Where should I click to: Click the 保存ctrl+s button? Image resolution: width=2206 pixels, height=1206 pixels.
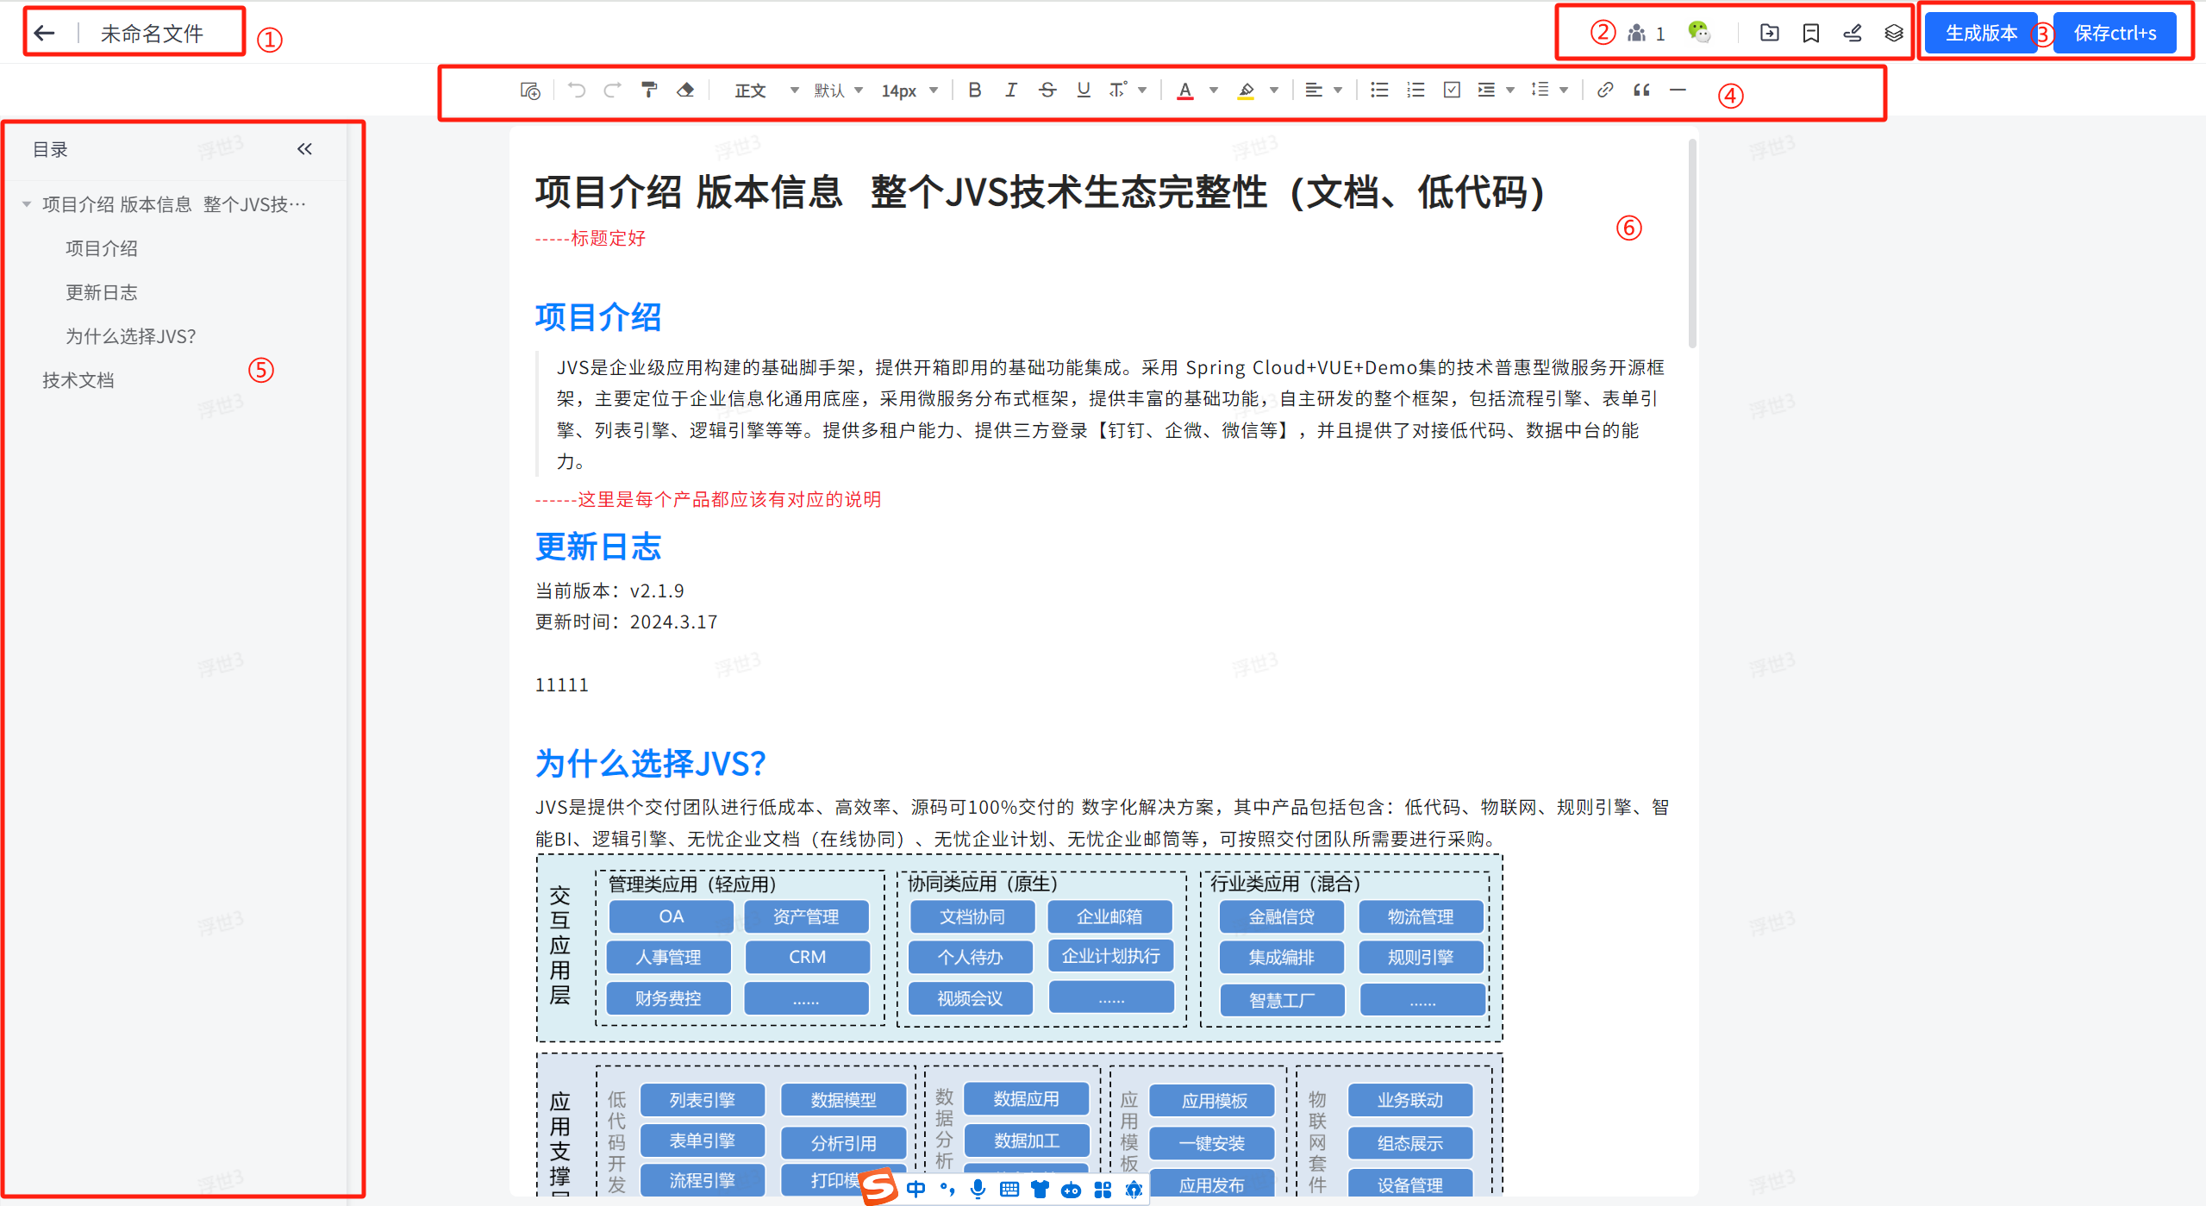[2115, 33]
